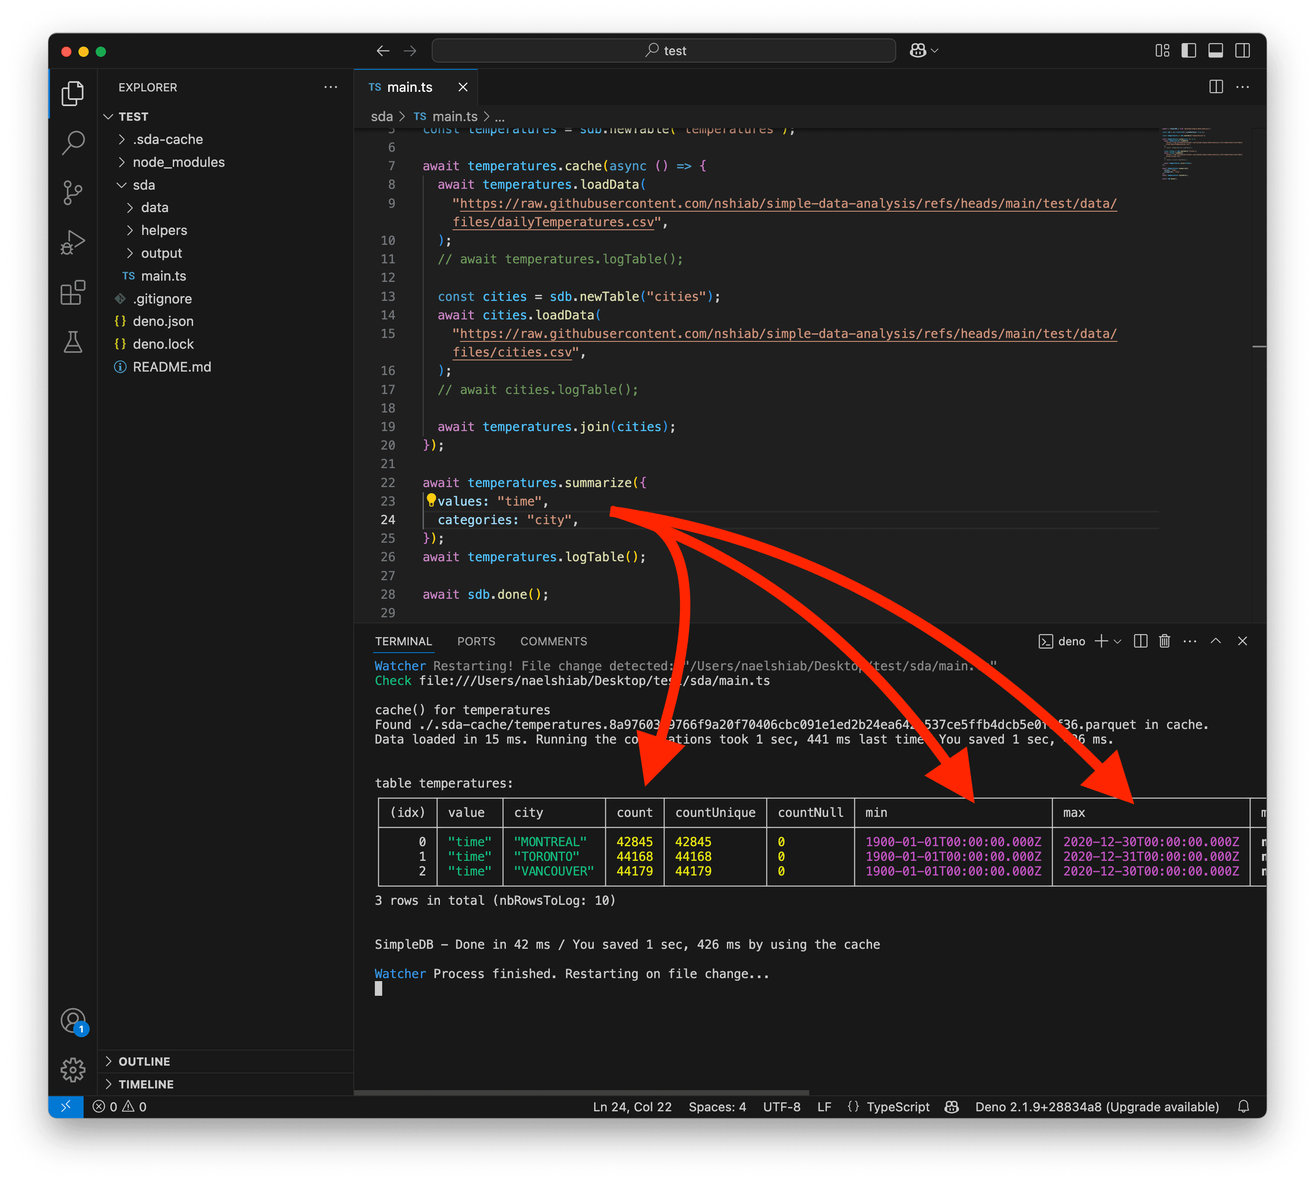Go back with the navigation arrow
This screenshot has height=1182, width=1315.
pyautogui.click(x=383, y=51)
